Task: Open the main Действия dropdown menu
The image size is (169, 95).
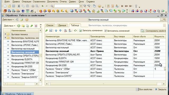Action: click(x=8, y=20)
